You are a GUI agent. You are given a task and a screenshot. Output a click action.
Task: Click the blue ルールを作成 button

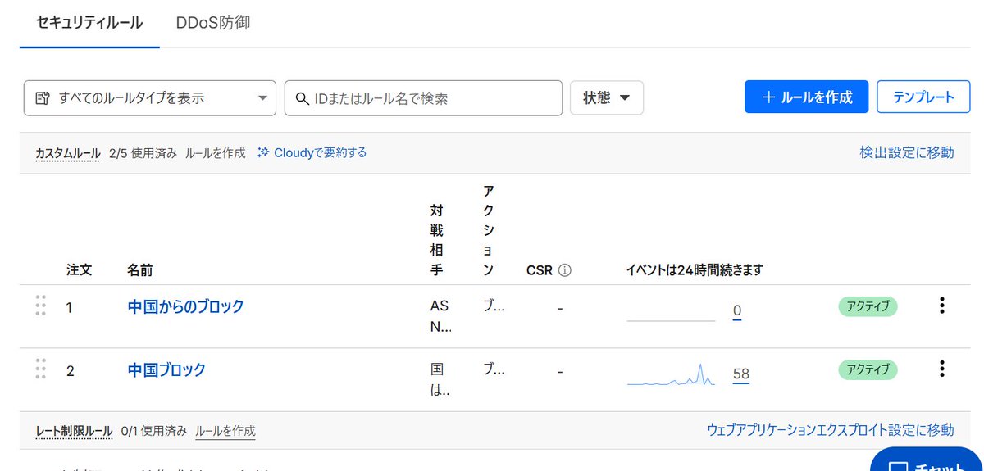coord(806,97)
